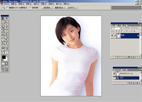Screen dimensions: 142x102
Task: Select the Type tool (T)
Action: click(x=6, y=44)
